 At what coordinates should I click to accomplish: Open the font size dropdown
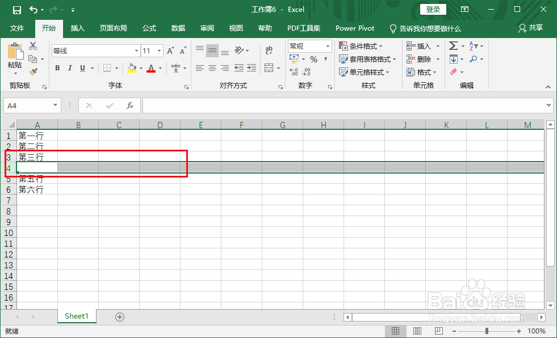pos(159,50)
